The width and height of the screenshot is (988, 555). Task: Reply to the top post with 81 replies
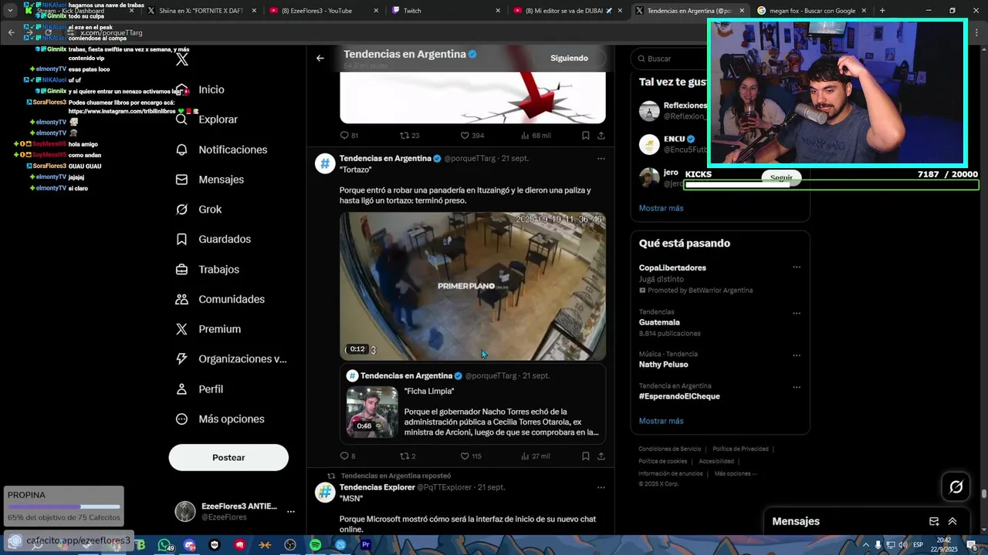pyautogui.click(x=344, y=136)
